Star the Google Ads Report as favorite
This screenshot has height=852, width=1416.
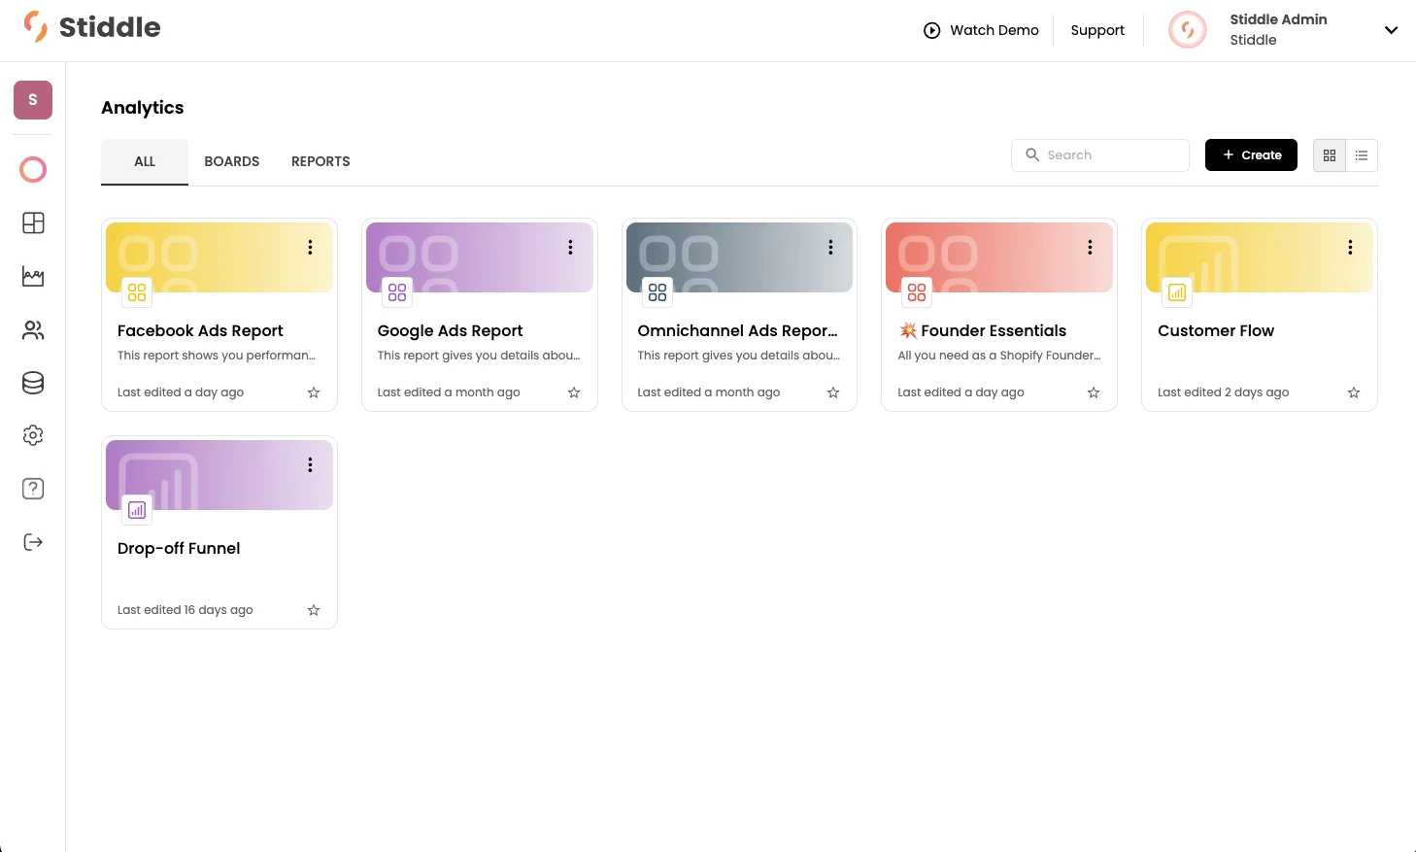[574, 392]
